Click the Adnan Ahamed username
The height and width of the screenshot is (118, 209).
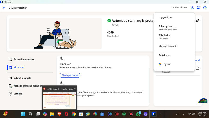point(180,8)
